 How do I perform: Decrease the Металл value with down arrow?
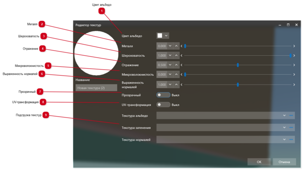170,46
